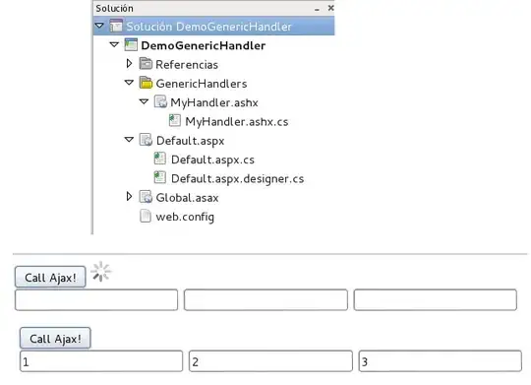Click the text box containing 2
This screenshot has width=531, height=385.
coord(270,361)
